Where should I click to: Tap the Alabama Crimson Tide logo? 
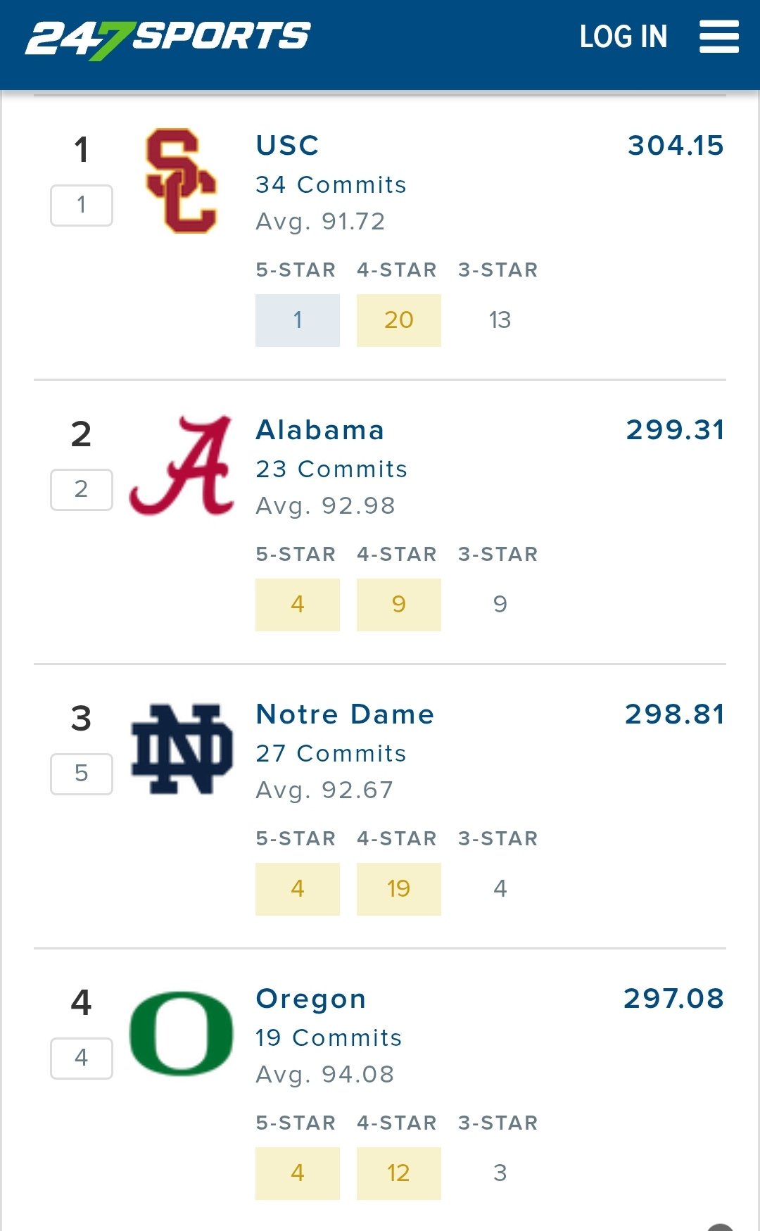click(x=182, y=465)
